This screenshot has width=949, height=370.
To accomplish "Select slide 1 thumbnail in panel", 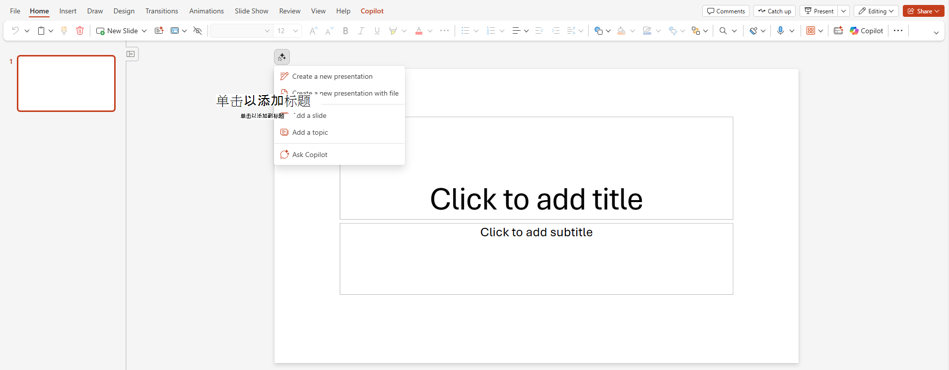I will pyautogui.click(x=67, y=83).
